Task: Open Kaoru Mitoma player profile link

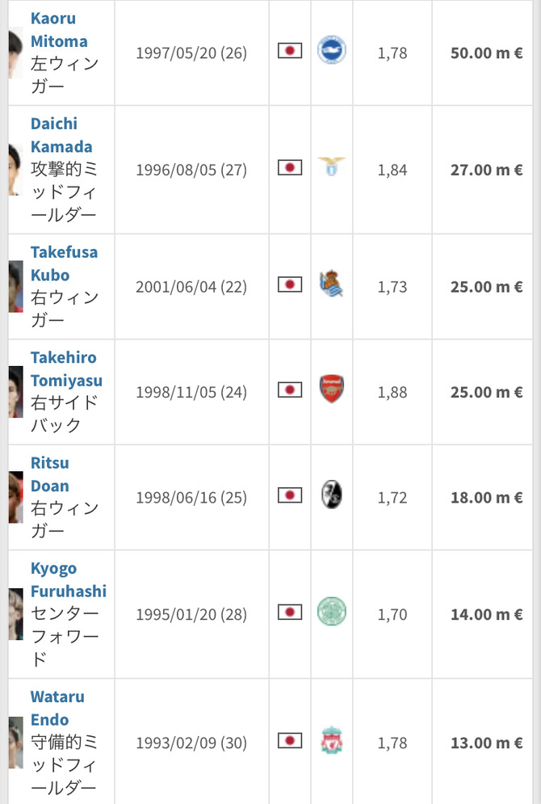Action: (59, 30)
